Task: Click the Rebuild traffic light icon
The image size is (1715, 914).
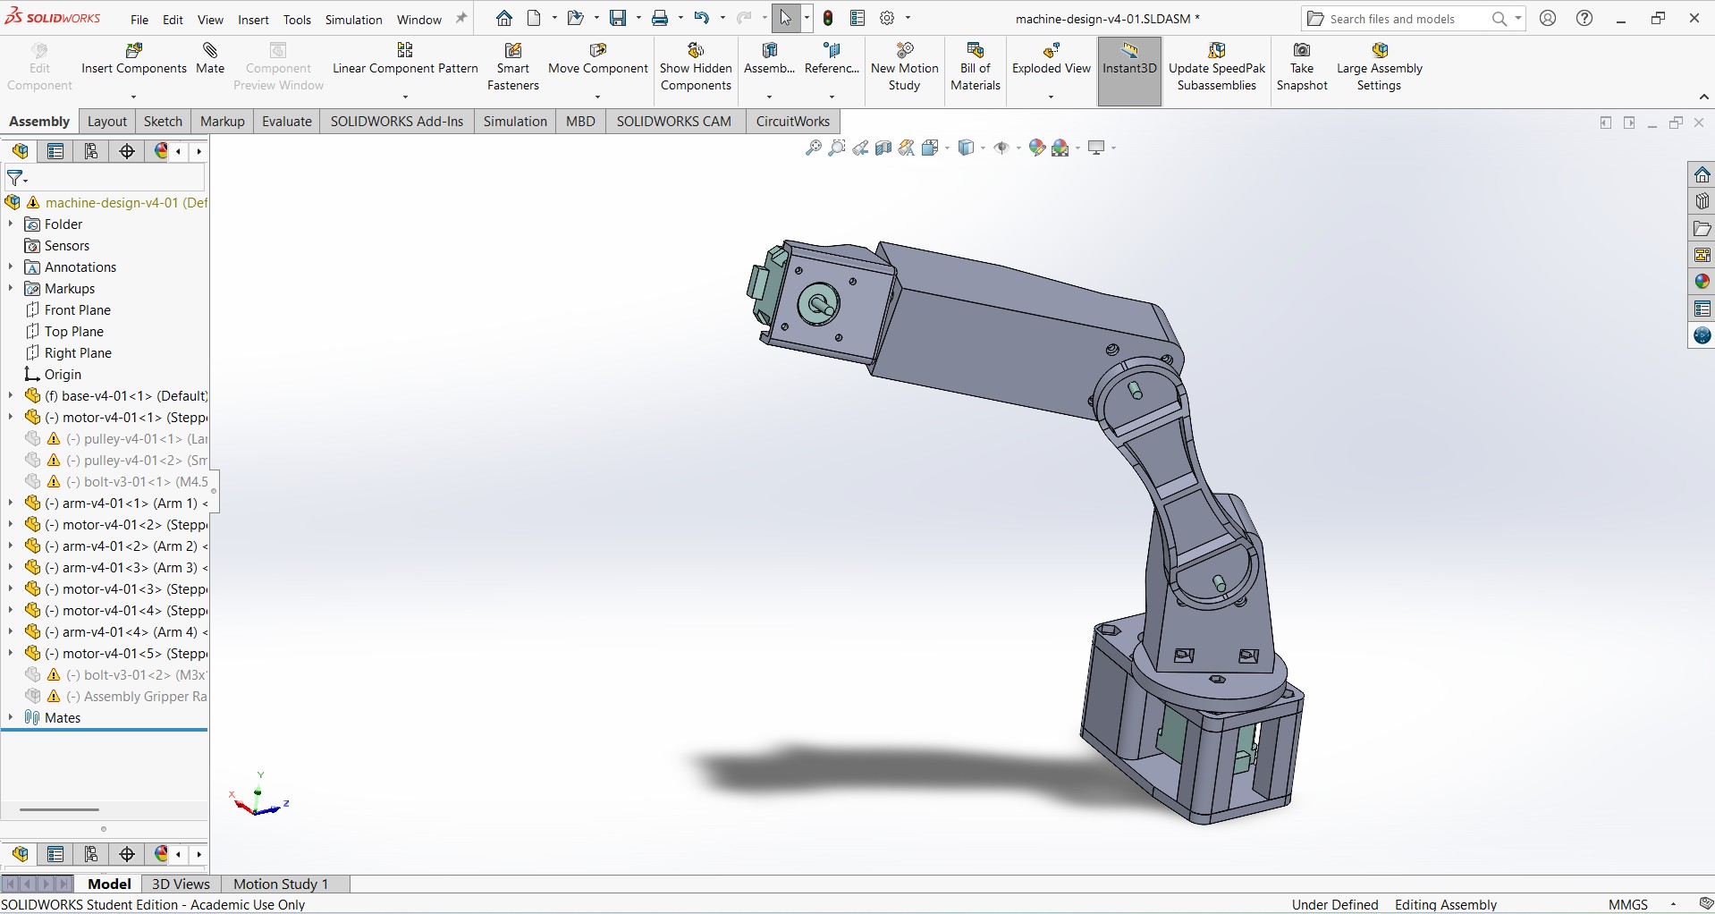Action: click(x=828, y=18)
